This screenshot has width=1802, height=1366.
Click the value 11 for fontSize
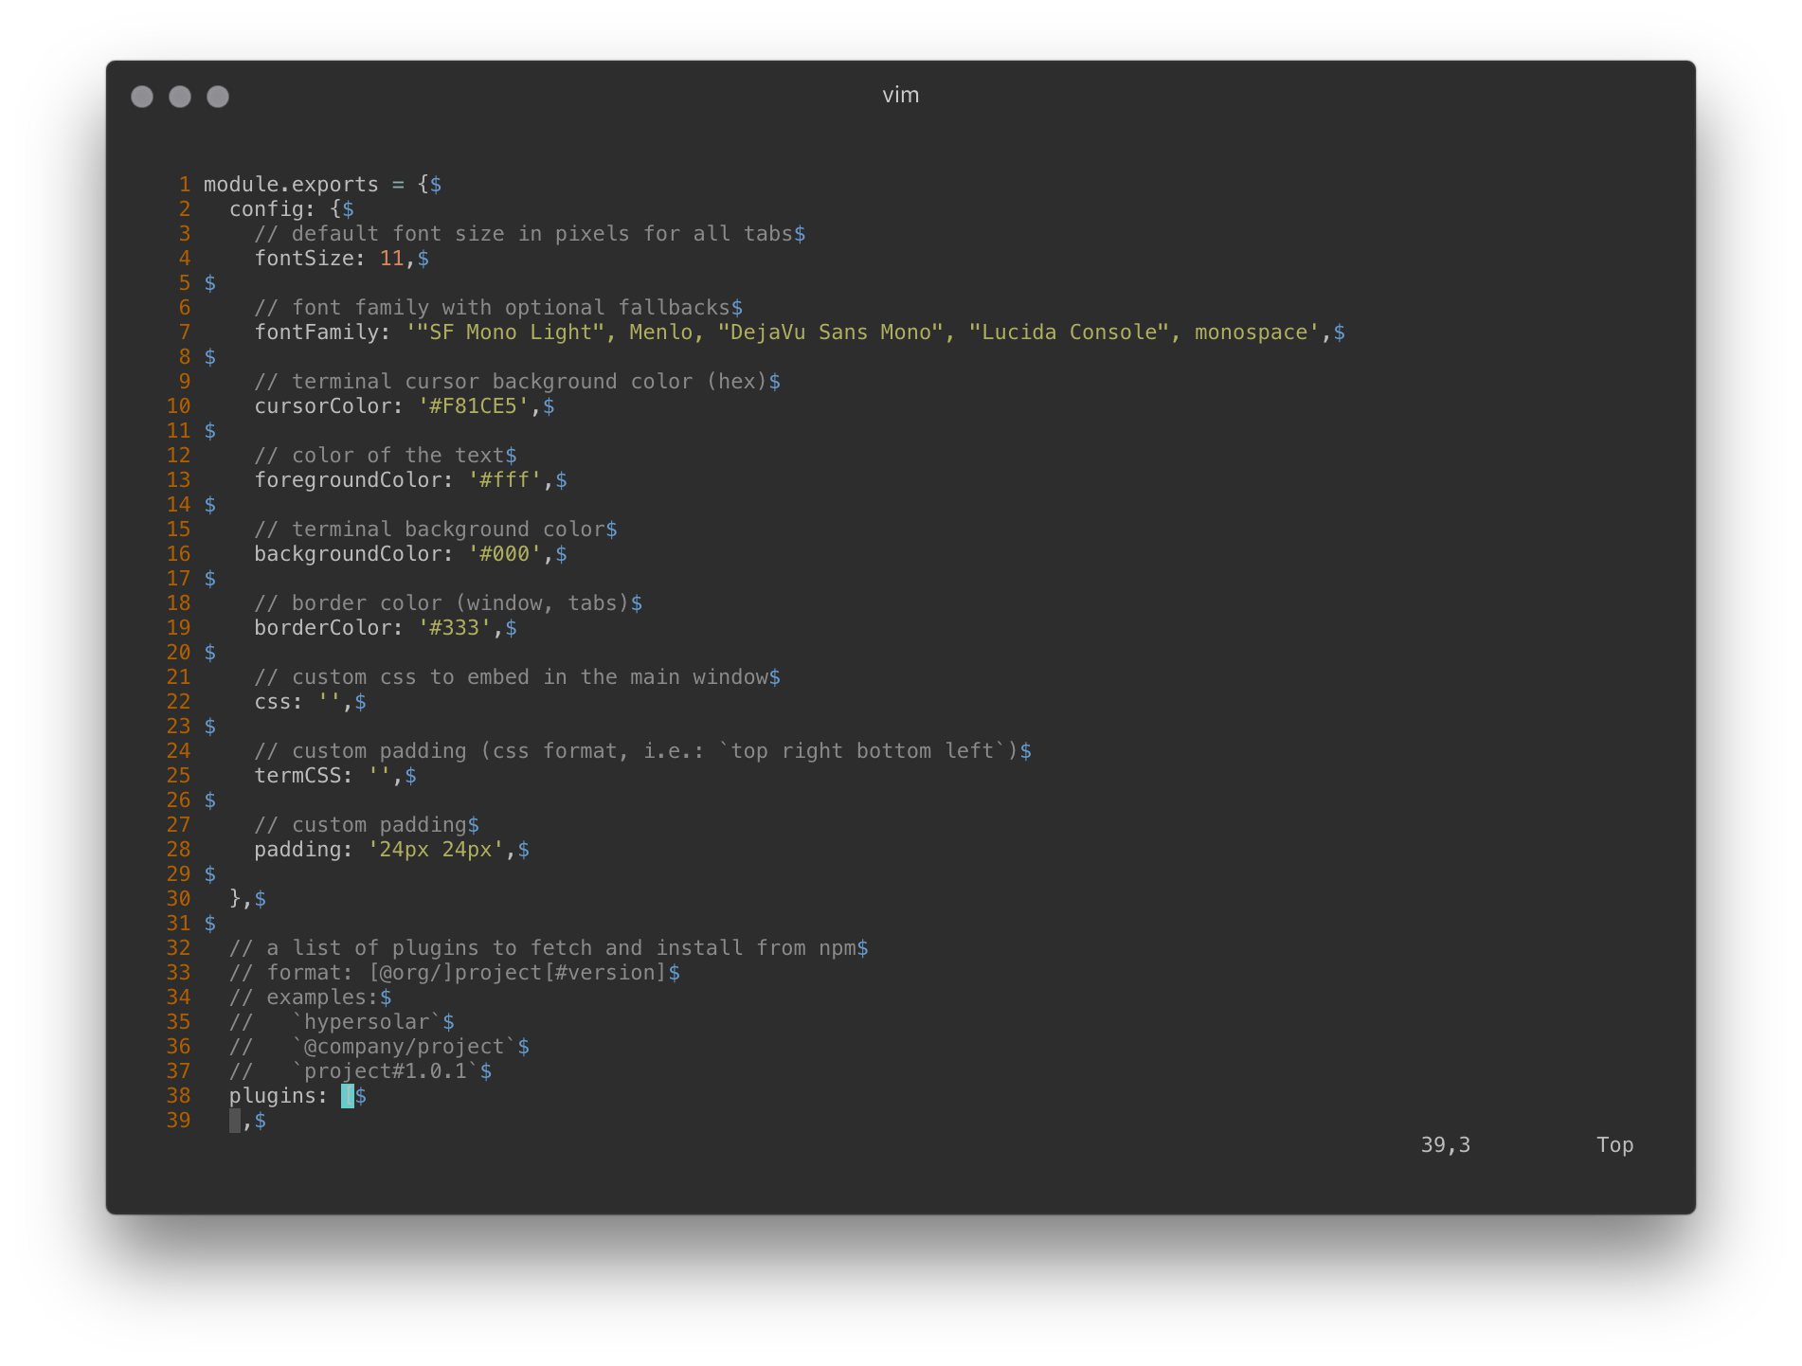point(391,259)
